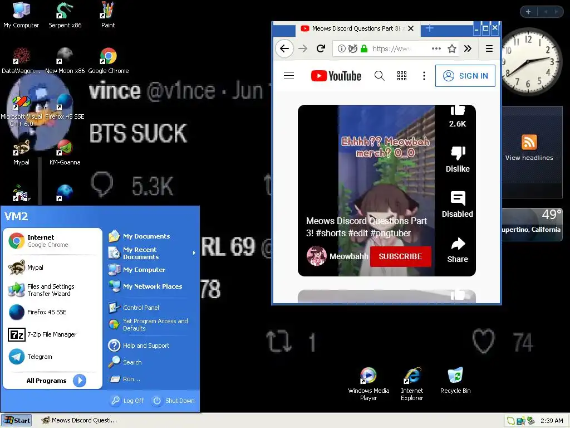The width and height of the screenshot is (570, 428).
Task: Click the Start button
Action: (16, 420)
